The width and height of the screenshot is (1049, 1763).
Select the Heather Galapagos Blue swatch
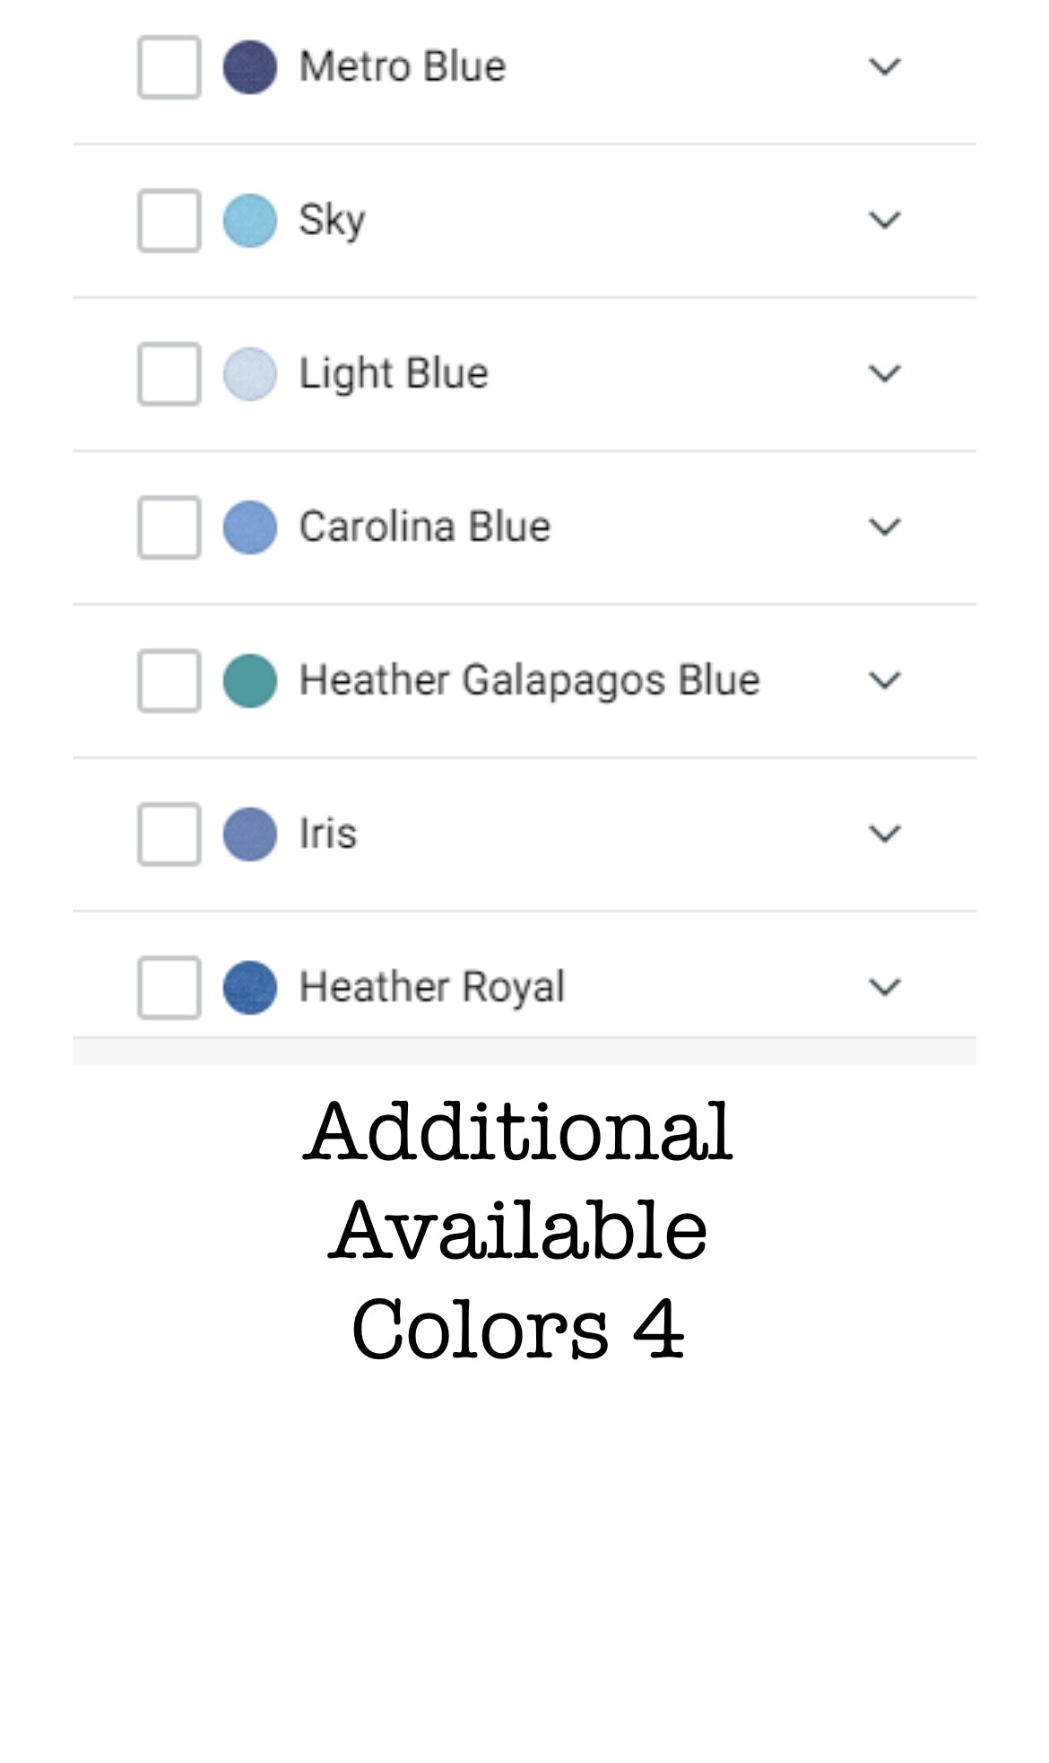(x=249, y=681)
